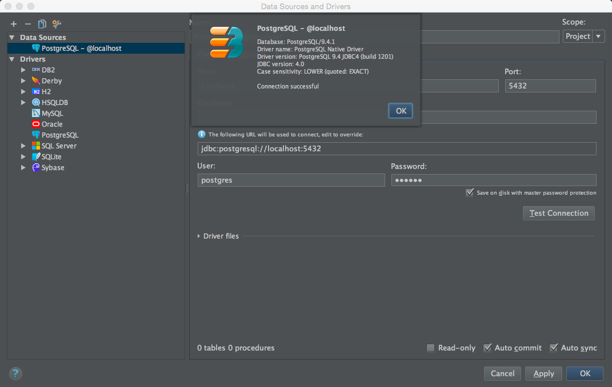Click the 'Data Sources' section label
Screen dimensions: 612x387
click(x=43, y=38)
